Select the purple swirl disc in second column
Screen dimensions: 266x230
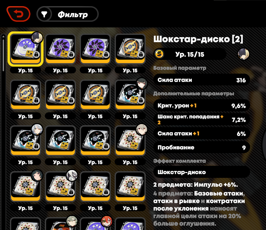point(60,49)
